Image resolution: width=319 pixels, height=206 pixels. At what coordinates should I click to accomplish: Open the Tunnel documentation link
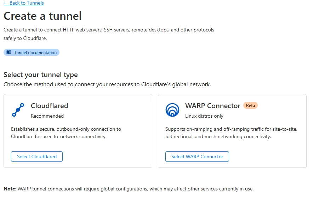(35, 53)
